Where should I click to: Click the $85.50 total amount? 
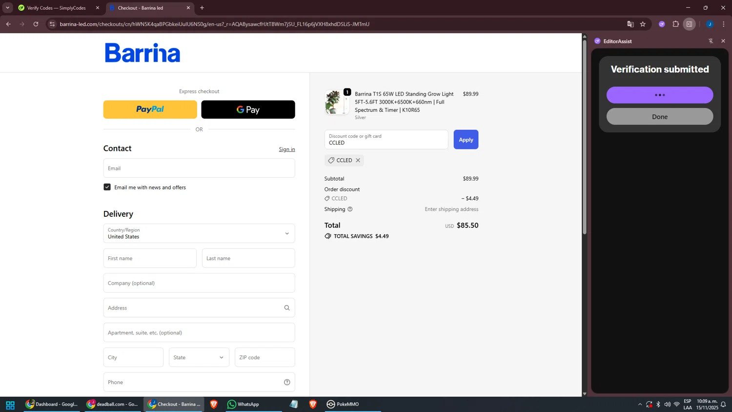[x=468, y=226]
